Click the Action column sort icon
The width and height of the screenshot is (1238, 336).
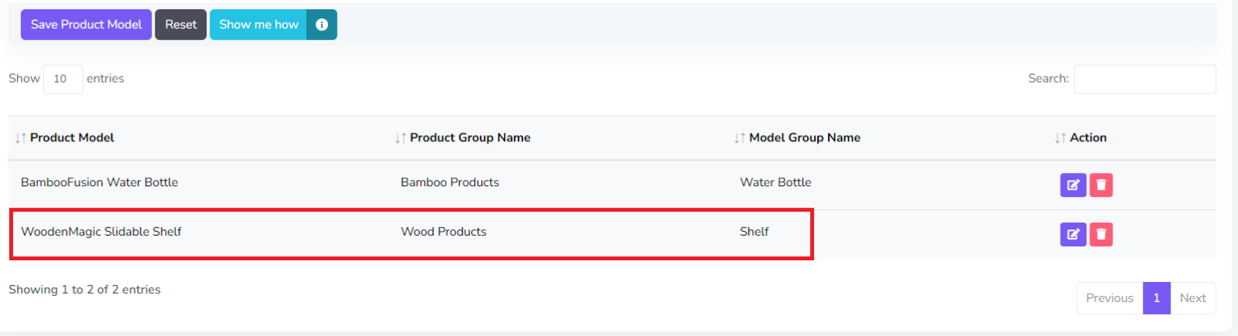[x=1060, y=138]
